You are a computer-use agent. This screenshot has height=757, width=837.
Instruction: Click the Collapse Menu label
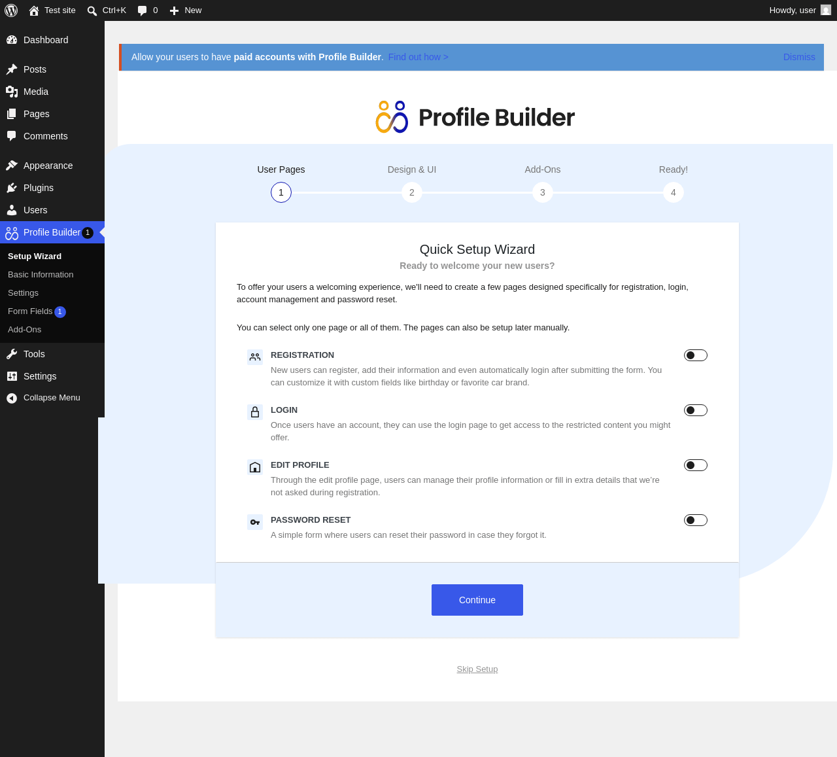(x=52, y=398)
